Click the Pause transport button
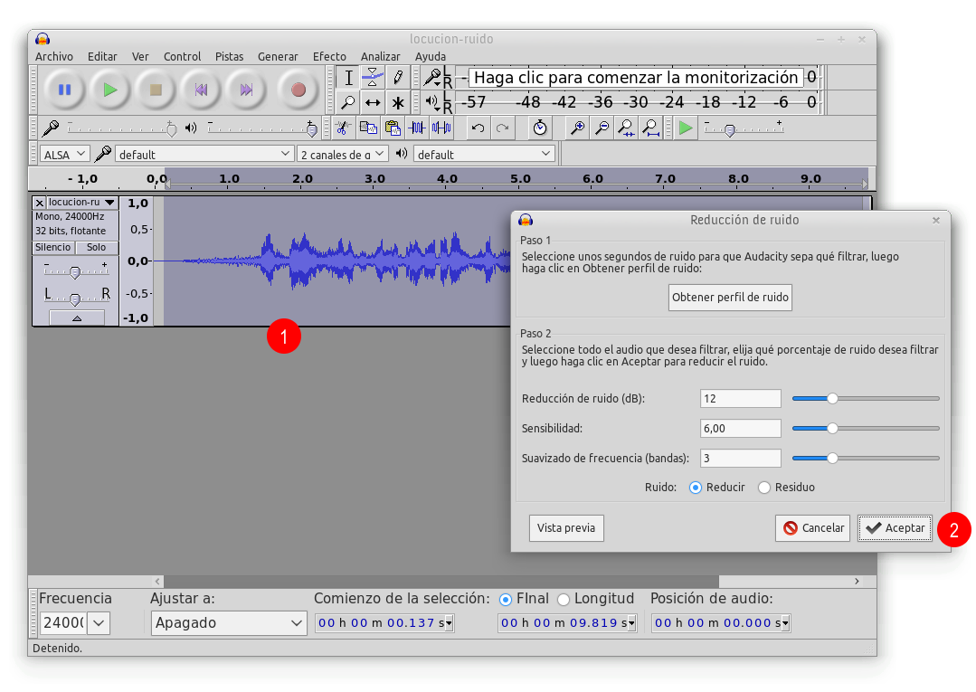The image size is (976, 692). [x=64, y=90]
